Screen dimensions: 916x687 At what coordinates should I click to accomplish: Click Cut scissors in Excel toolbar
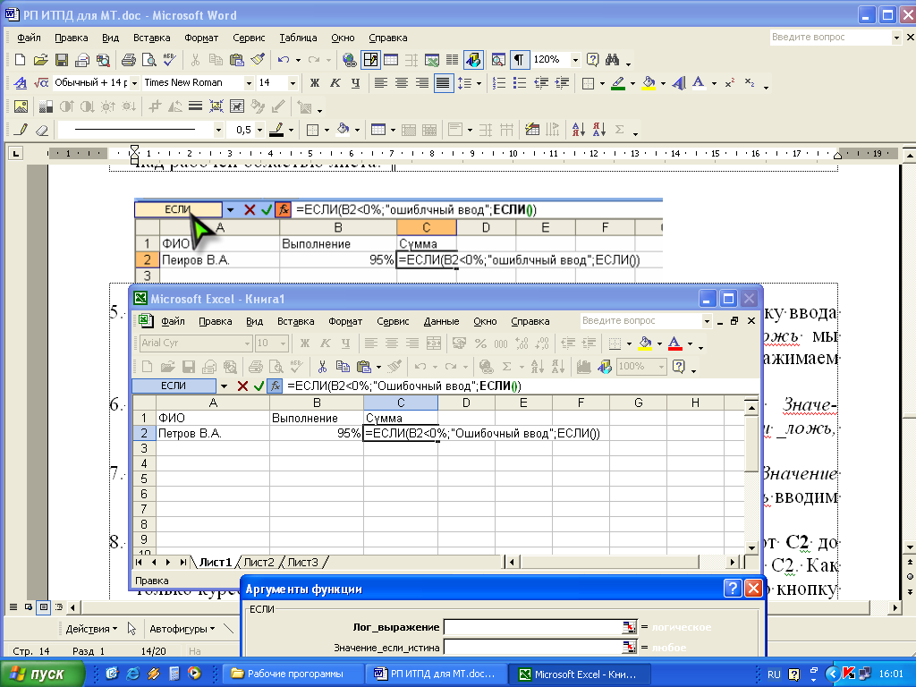pyautogui.click(x=322, y=366)
